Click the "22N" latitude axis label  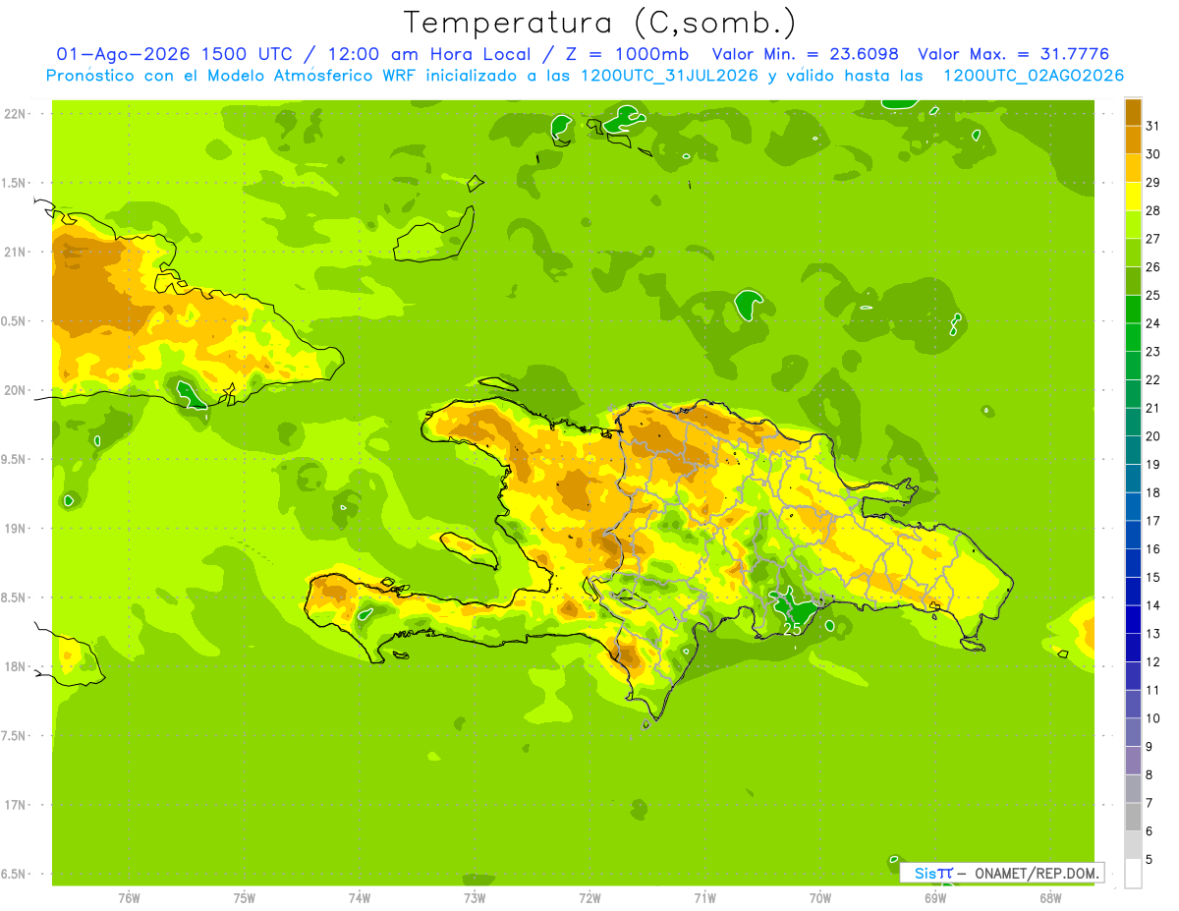click(x=15, y=114)
